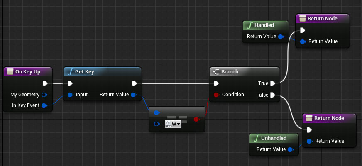Click the Handled function icon

tap(250, 25)
